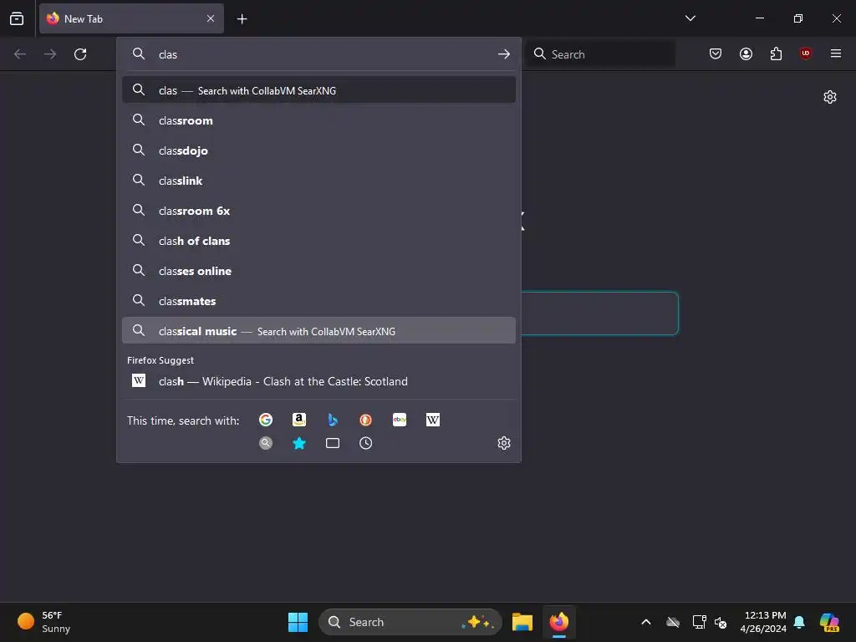This screenshot has width=856, height=642.
Task: Click the toolbar Search box
Action: tap(600, 54)
